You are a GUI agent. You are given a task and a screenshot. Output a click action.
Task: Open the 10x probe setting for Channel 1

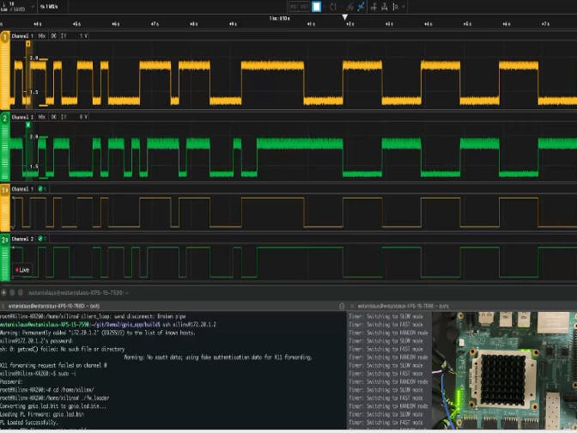pos(41,37)
